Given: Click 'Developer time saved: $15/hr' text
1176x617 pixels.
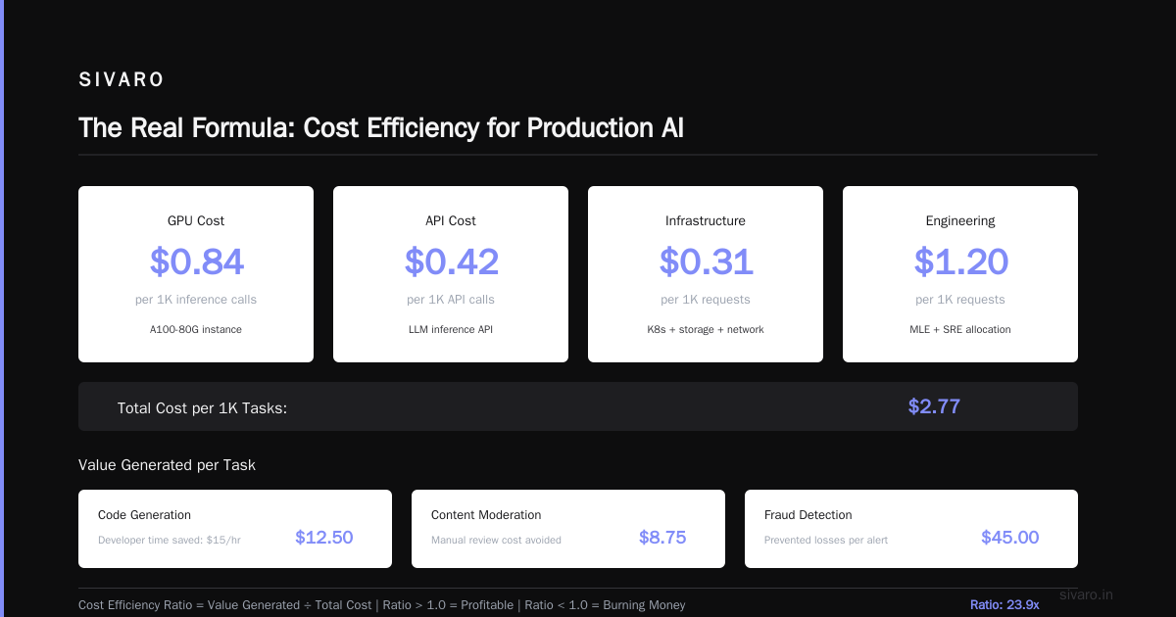Looking at the screenshot, I should tap(169, 540).
